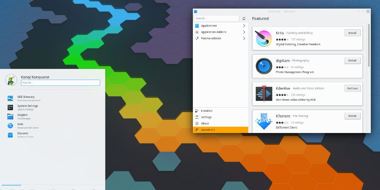The width and height of the screenshot is (380, 190).
Task: Open the About page in Discover
Action: [205, 123]
